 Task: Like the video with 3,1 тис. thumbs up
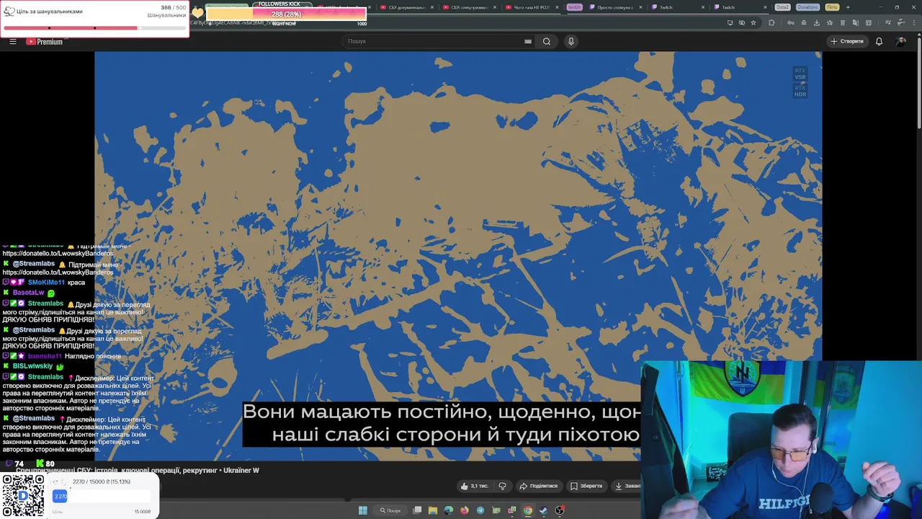475,486
